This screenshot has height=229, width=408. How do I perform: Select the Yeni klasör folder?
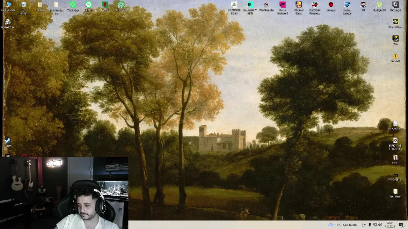point(396,193)
